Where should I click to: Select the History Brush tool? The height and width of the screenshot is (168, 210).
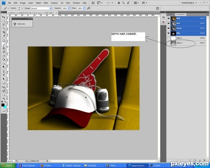click(x=4, y=52)
